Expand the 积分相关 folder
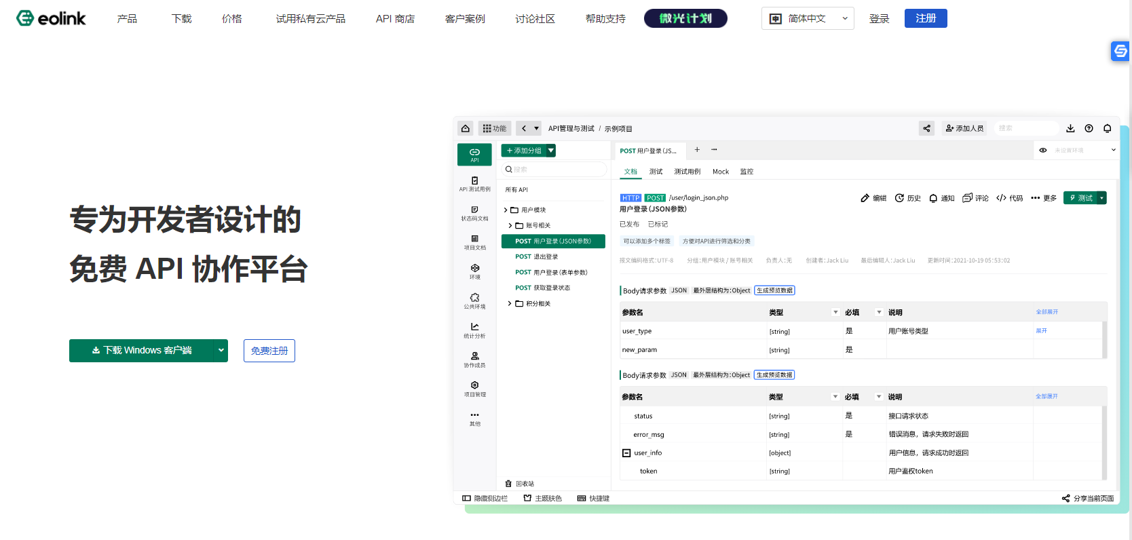Viewport: 1132px width, 540px height. click(x=510, y=303)
